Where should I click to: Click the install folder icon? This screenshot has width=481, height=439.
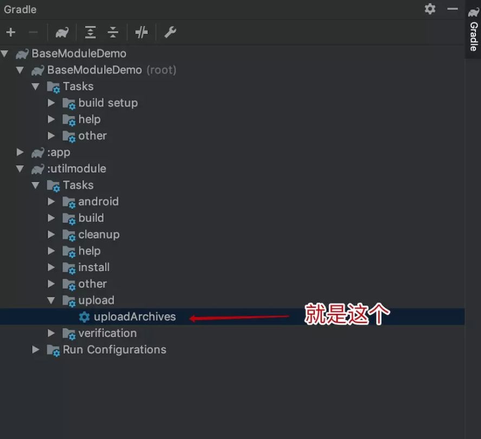(69, 268)
